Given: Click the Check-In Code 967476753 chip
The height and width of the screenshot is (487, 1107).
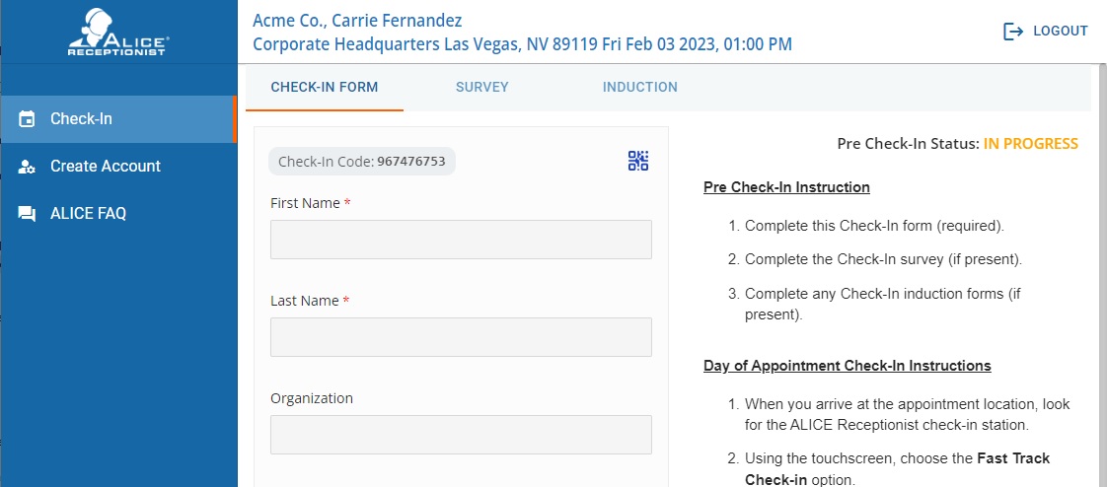Looking at the screenshot, I should pyautogui.click(x=361, y=162).
